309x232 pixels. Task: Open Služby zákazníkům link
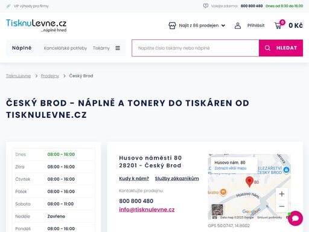[177, 178]
